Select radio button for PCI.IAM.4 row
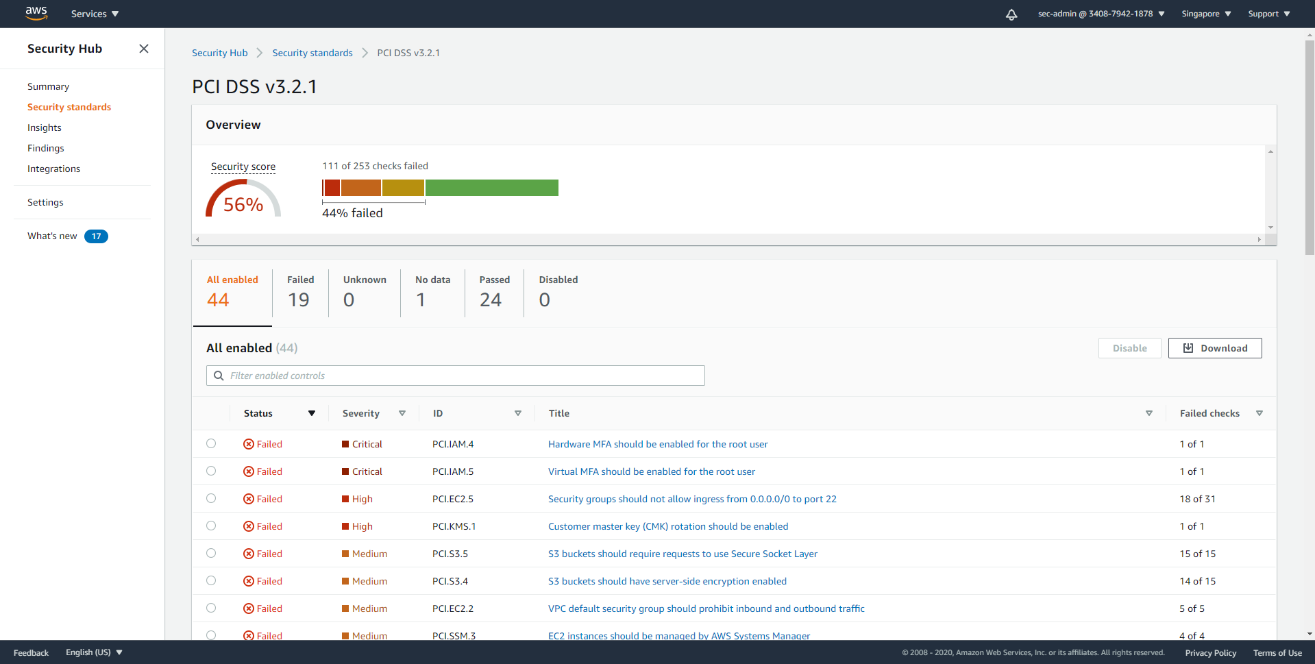This screenshot has height=664, width=1315. pyautogui.click(x=211, y=443)
